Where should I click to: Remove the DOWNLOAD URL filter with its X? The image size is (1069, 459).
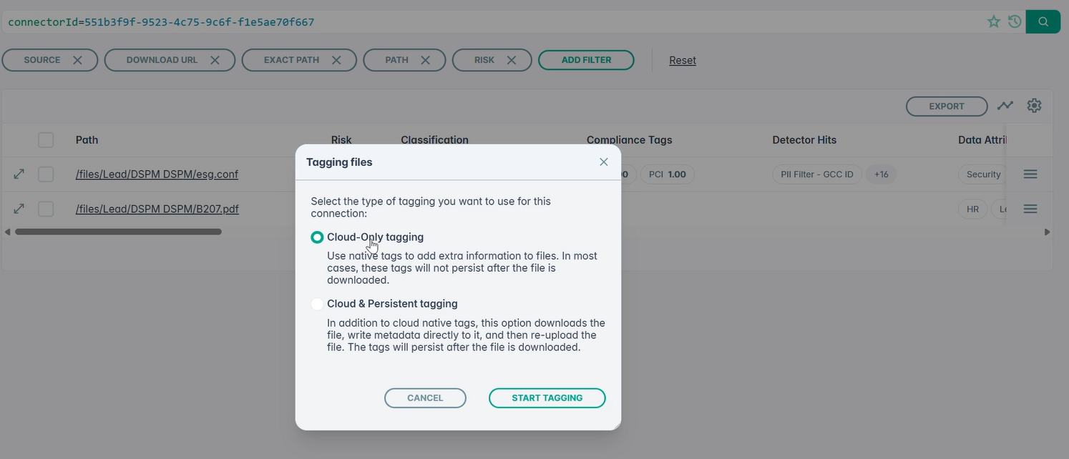coord(215,60)
